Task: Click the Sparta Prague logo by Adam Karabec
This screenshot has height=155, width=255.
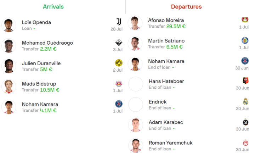Action: pos(245,122)
